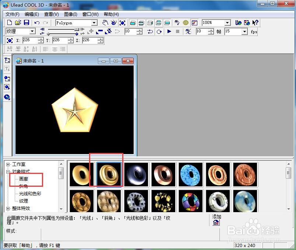Select the Resize object tool in main toolbar
The image size is (296, 250).
122,23
